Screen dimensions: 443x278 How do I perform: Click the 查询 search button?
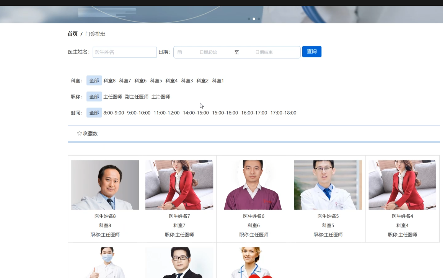(x=311, y=52)
